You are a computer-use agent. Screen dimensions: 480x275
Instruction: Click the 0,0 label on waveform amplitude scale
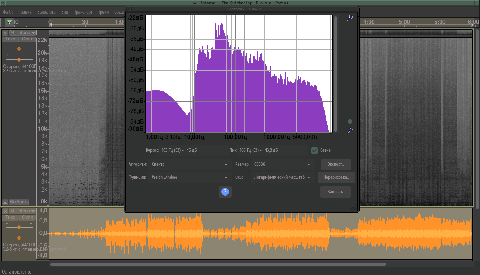[43, 233]
